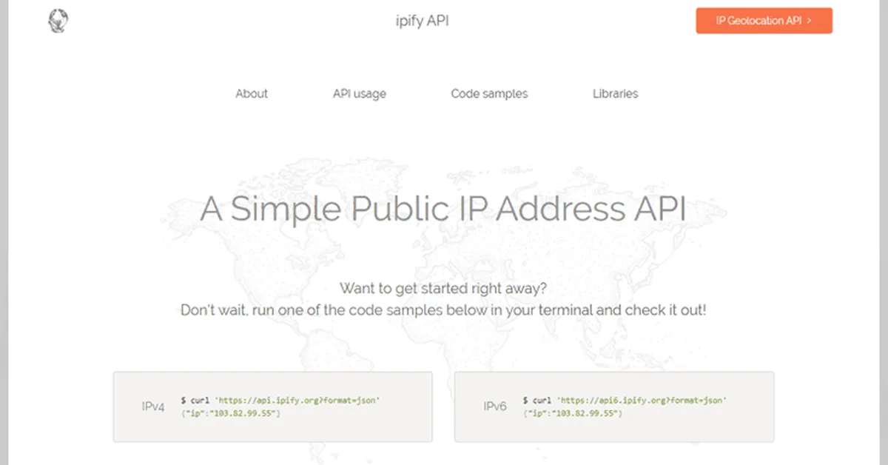The height and width of the screenshot is (465, 888).
Task: Open the API usage section
Action: coord(359,93)
